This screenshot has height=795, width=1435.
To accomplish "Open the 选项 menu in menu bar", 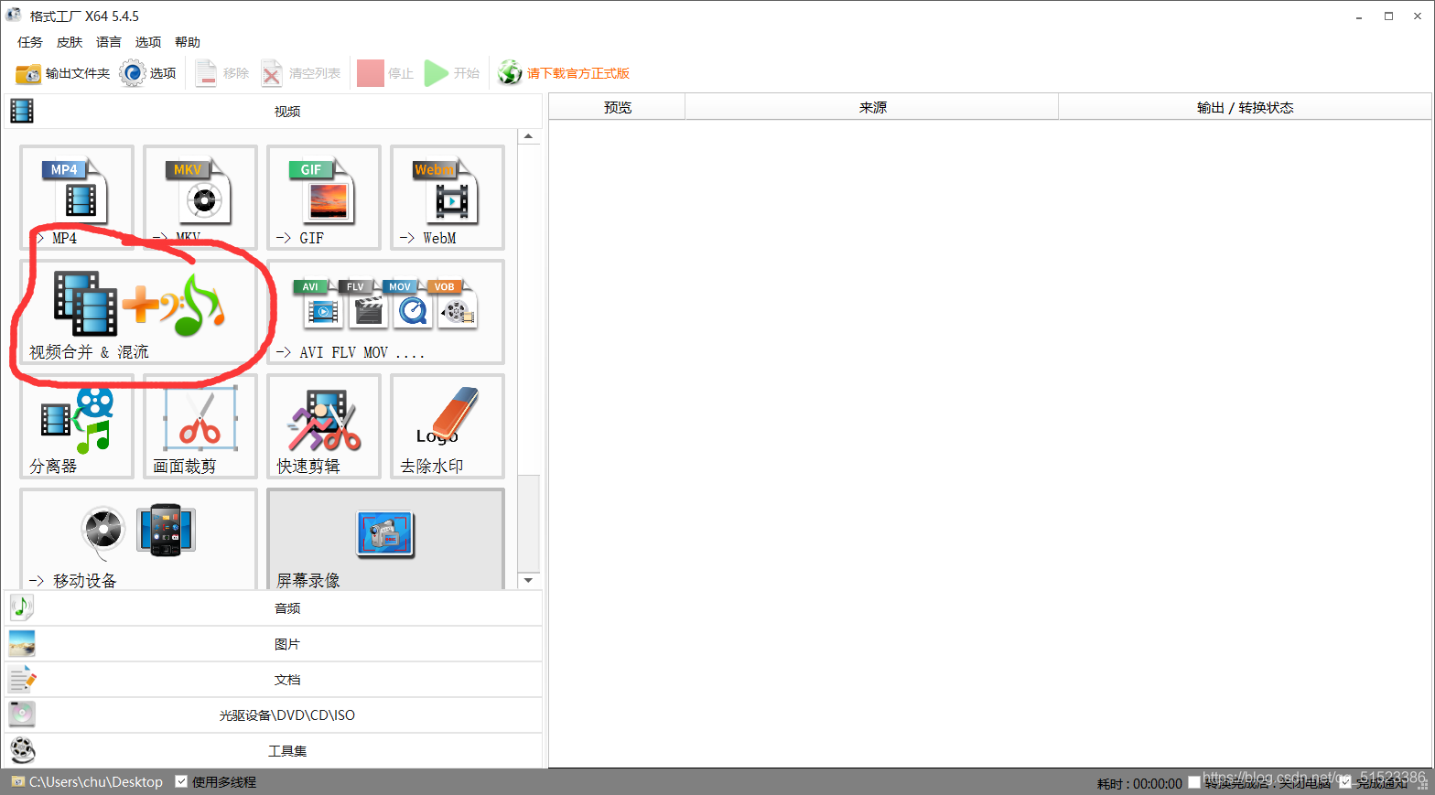I will tap(148, 42).
